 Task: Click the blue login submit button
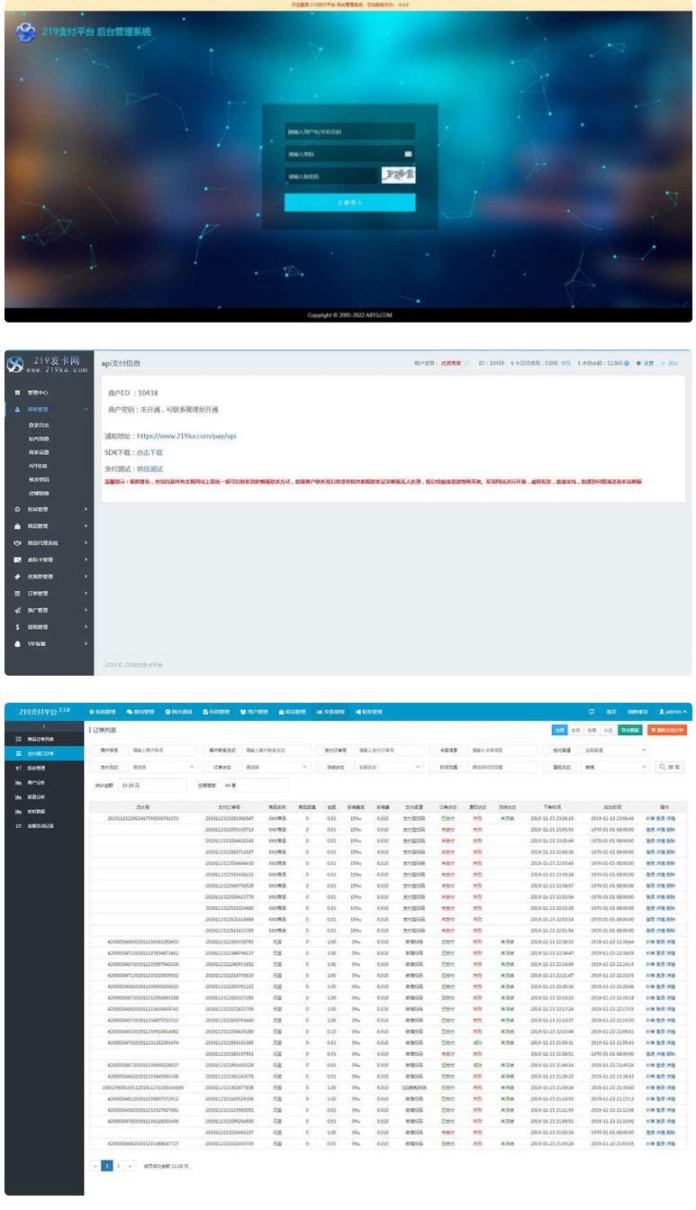(349, 203)
